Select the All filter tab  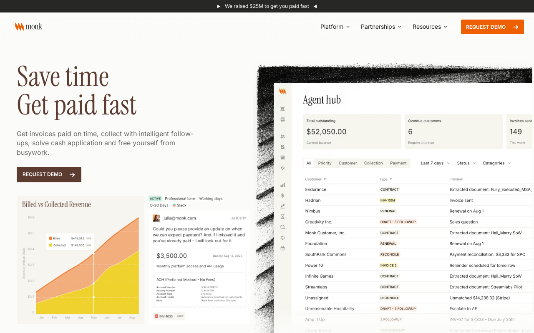click(x=309, y=163)
